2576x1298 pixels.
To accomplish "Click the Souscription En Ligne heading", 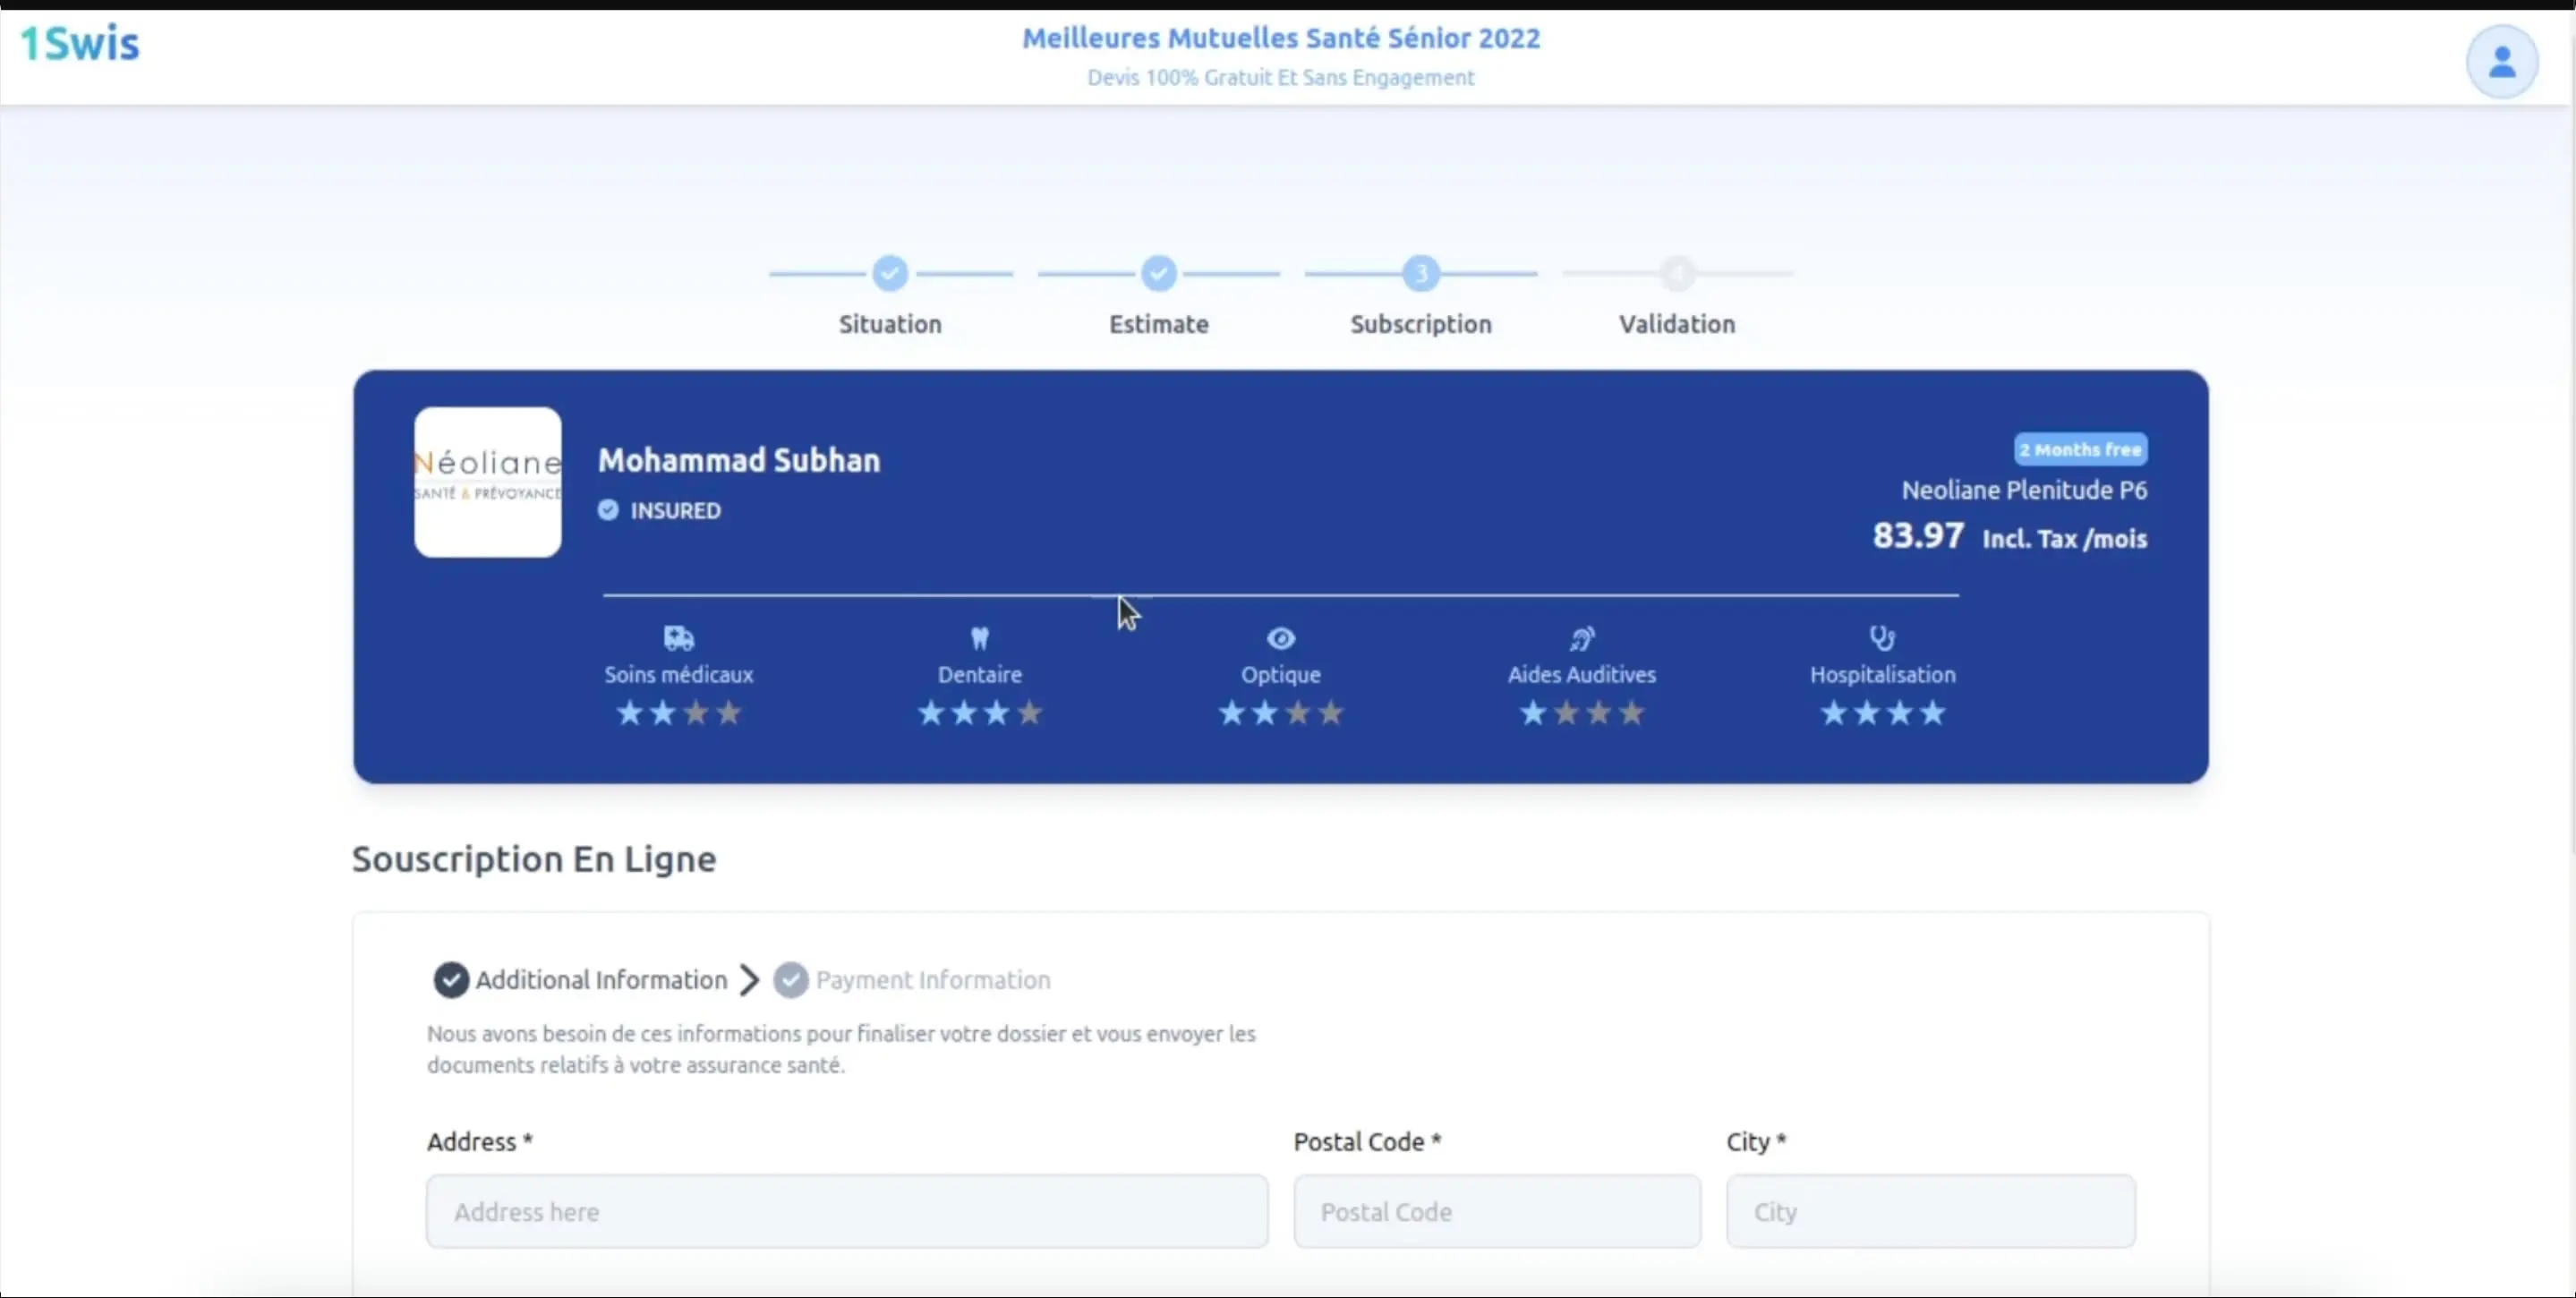I will 534,859.
